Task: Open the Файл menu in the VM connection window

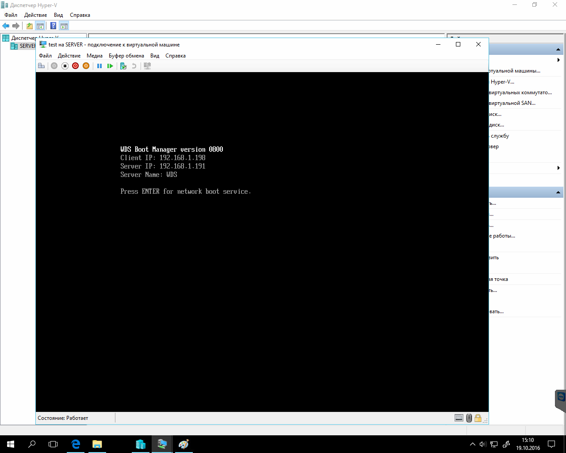Action: point(45,56)
